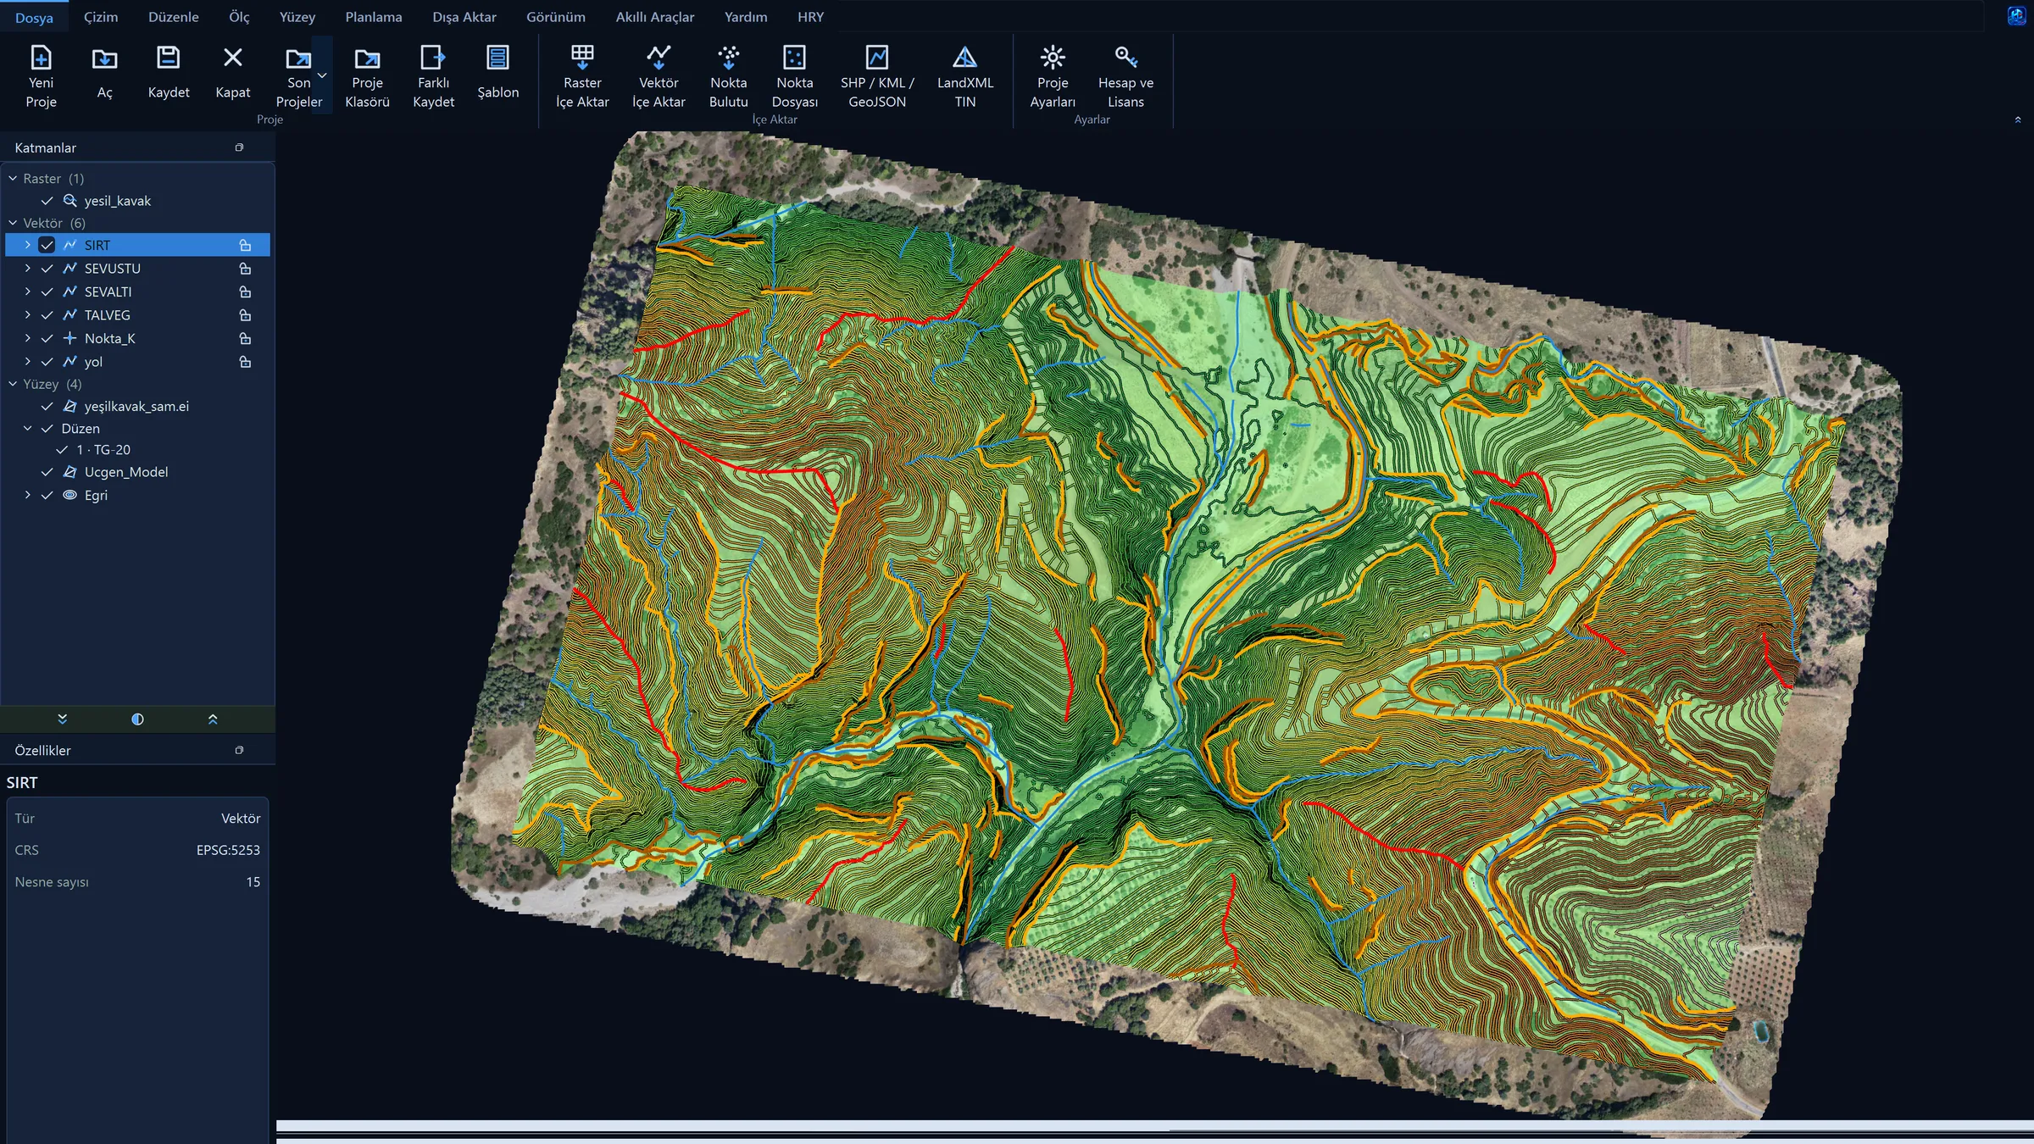Viewport: 2034px width, 1144px height.
Task: Toggle the lock icon on SEVUSTU layer
Action: click(x=245, y=269)
